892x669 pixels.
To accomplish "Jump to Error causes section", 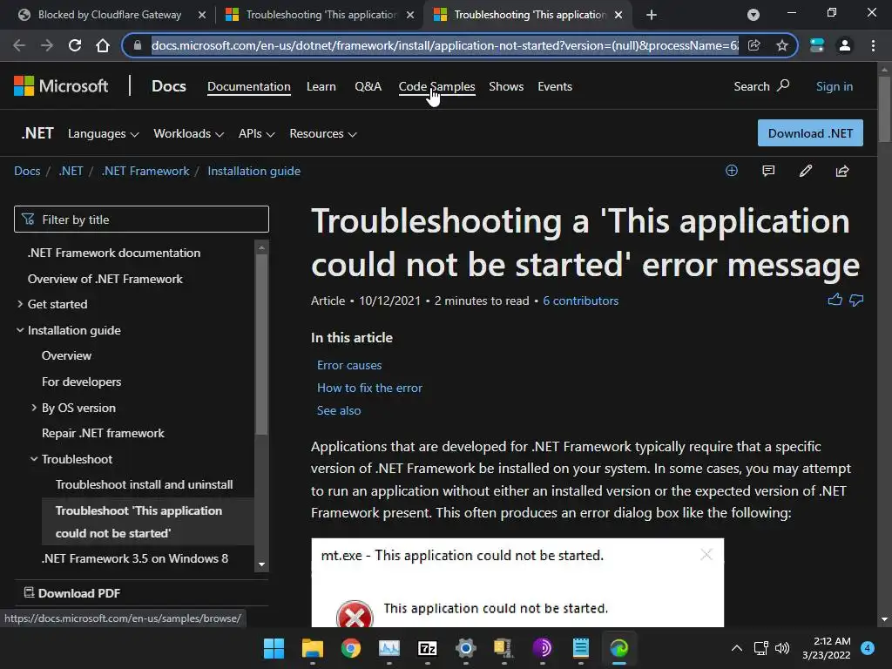I will (x=349, y=365).
